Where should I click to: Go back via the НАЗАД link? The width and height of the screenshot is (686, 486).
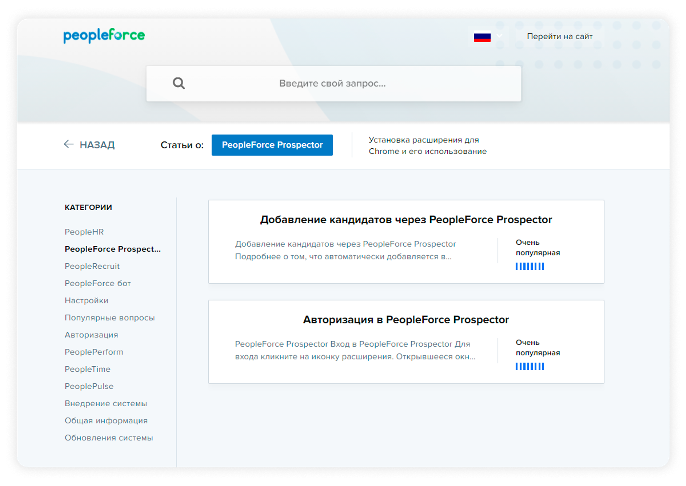pos(89,145)
